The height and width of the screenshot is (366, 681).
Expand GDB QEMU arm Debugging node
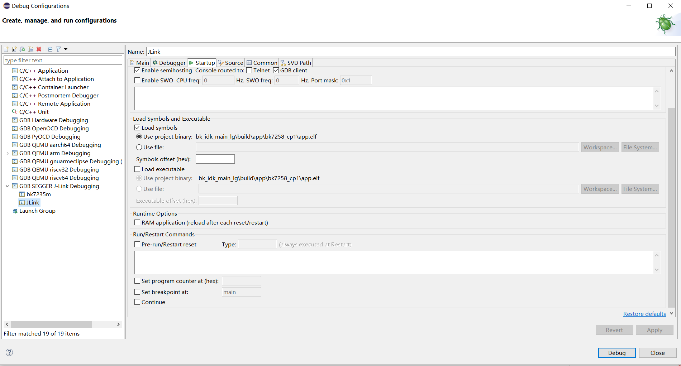tap(8, 153)
